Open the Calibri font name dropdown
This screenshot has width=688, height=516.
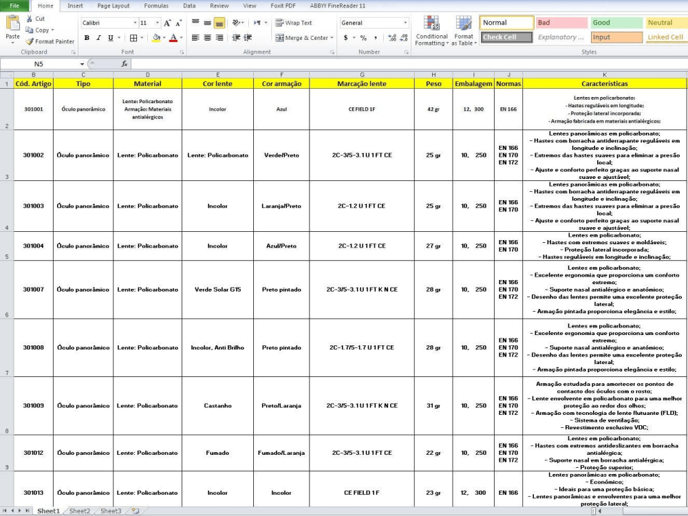point(135,23)
